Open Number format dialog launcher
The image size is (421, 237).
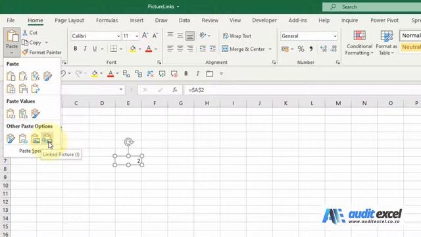pos(337,63)
